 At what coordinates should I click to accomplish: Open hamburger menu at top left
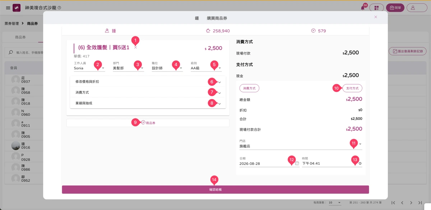click(8, 8)
